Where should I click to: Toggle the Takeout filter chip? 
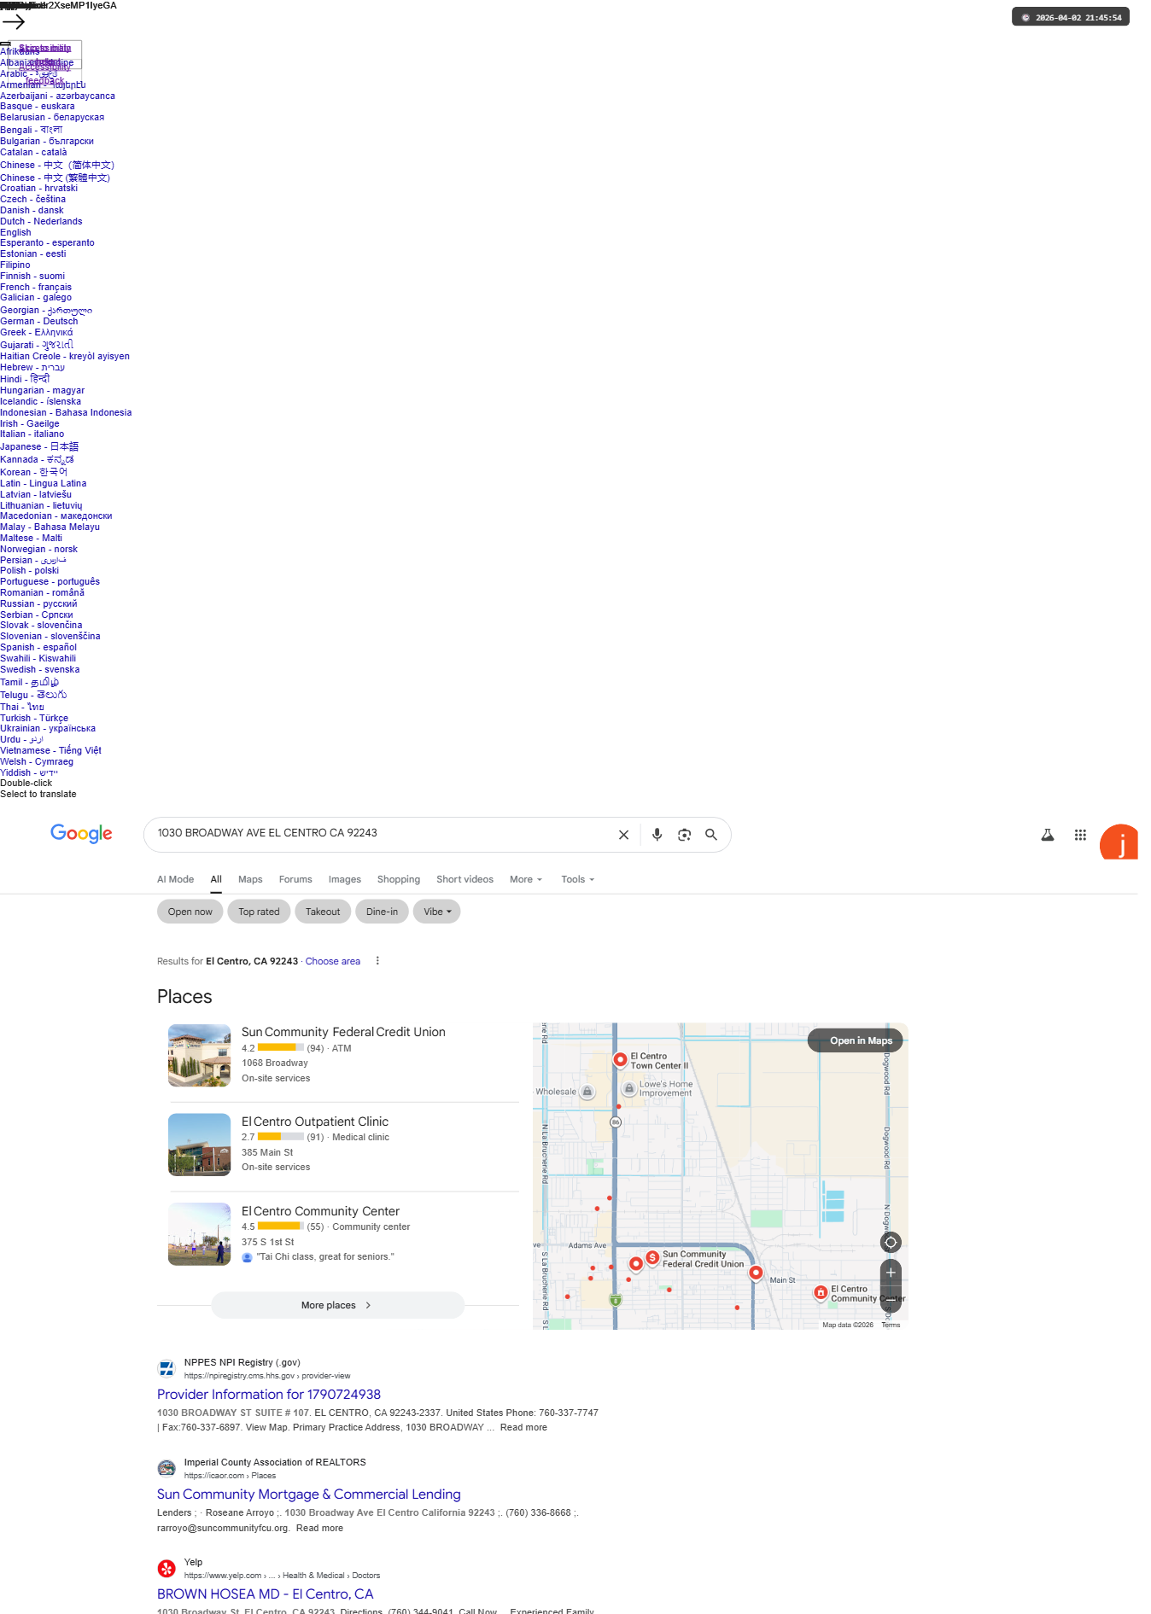[323, 912]
